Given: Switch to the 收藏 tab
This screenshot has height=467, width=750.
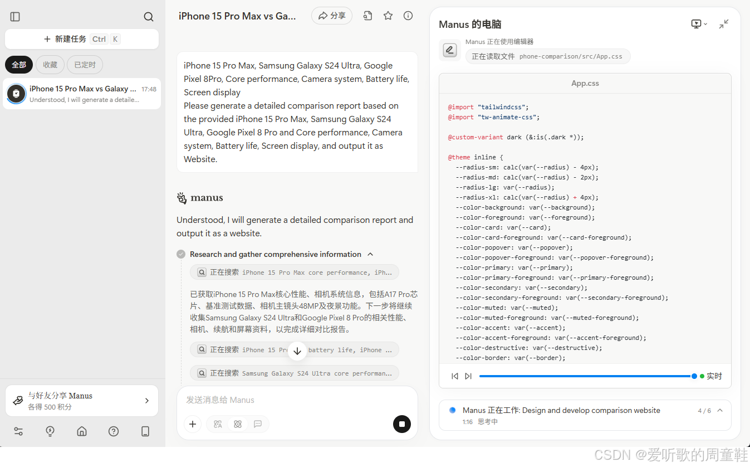Looking at the screenshot, I should pos(50,65).
